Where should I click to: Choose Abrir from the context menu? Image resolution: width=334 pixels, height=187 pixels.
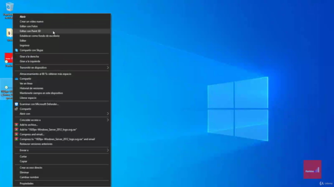click(x=62, y=17)
